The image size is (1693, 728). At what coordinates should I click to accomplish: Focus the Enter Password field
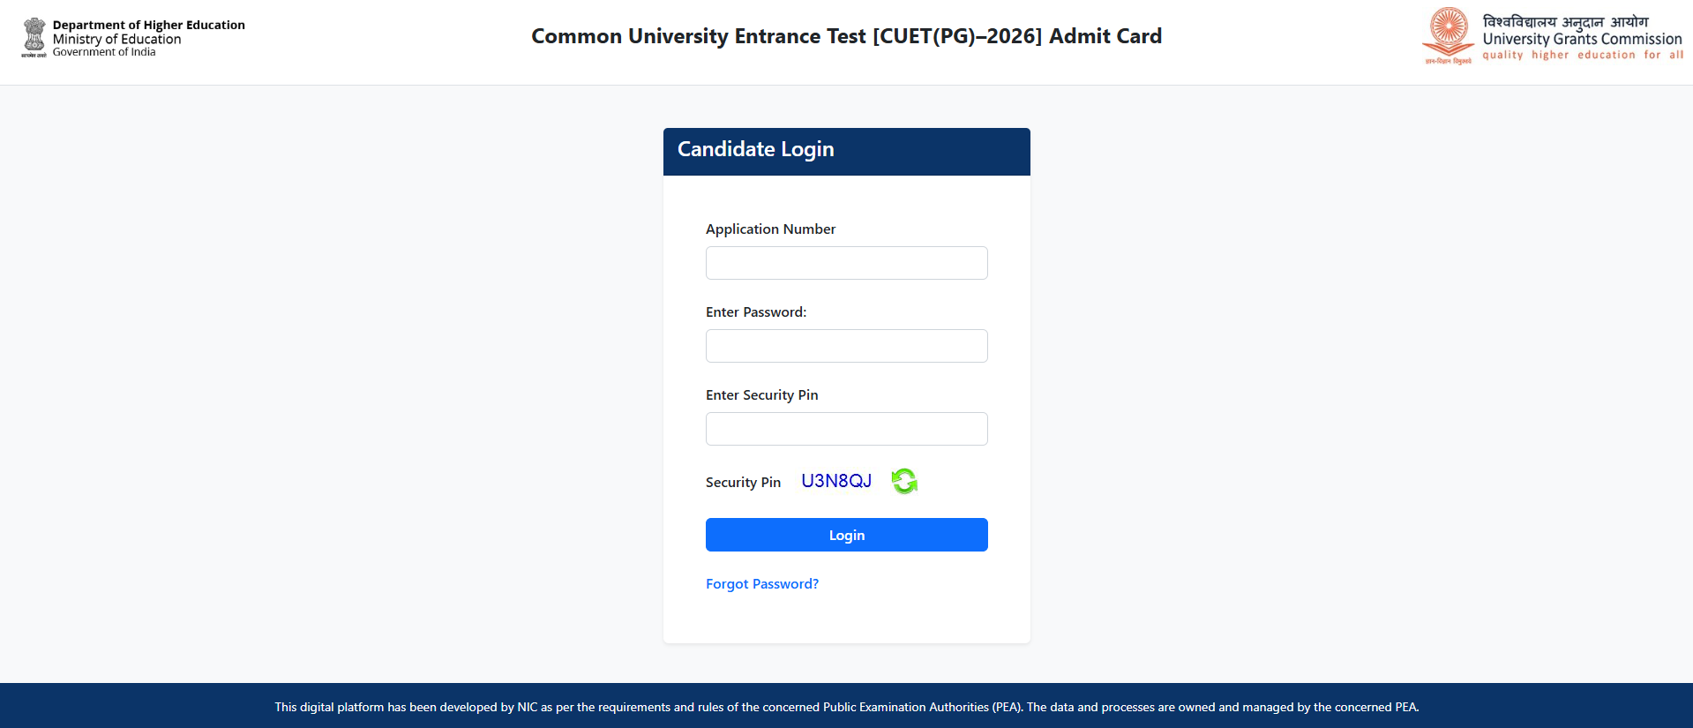846,346
